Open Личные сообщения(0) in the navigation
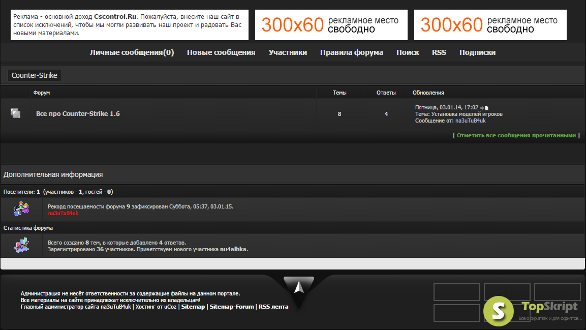Viewport: 586px width, 330px height. [x=132, y=52]
